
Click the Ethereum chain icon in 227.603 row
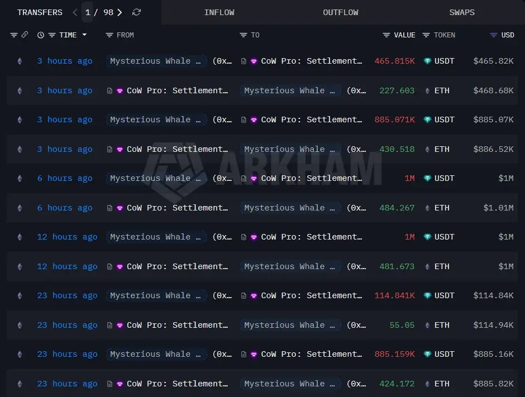20,90
